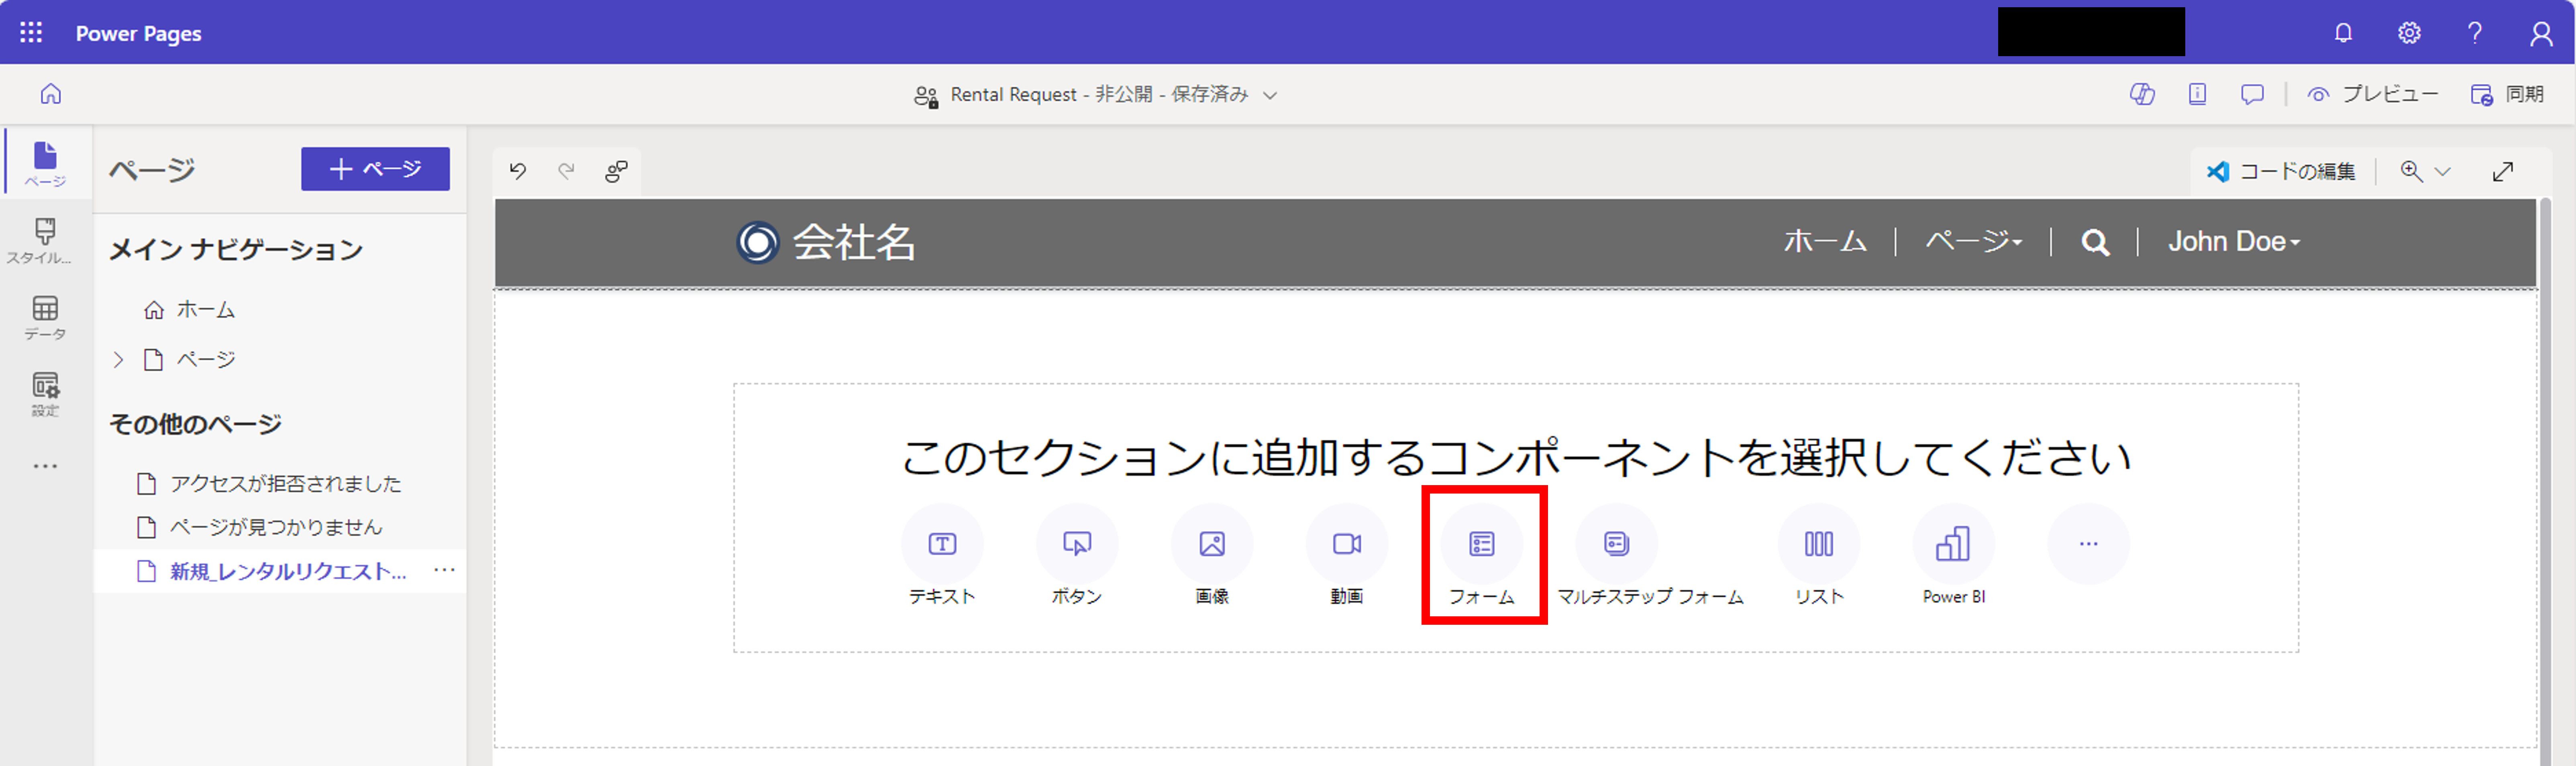Viewport: 2576px width, 766px height.
Task: Open the Copilot icon in command bar
Action: [2141, 94]
